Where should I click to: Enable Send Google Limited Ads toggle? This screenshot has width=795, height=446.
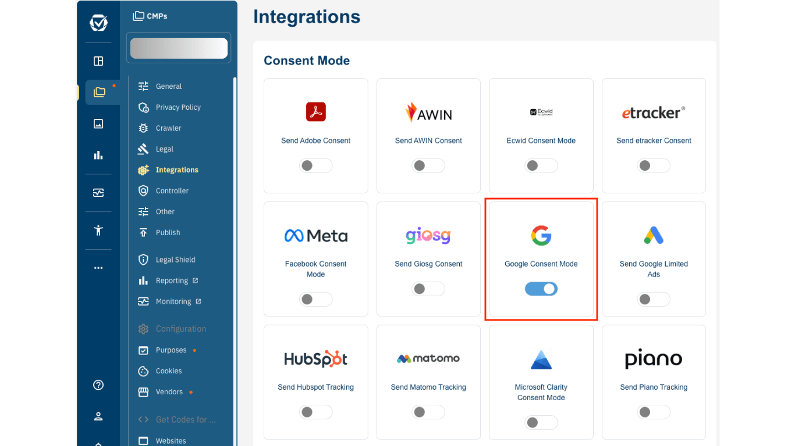click(654, 299)
